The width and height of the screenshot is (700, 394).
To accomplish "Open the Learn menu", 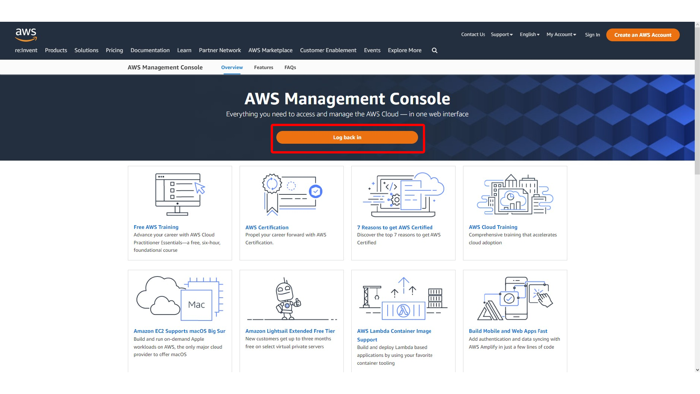I will point(184,50).
